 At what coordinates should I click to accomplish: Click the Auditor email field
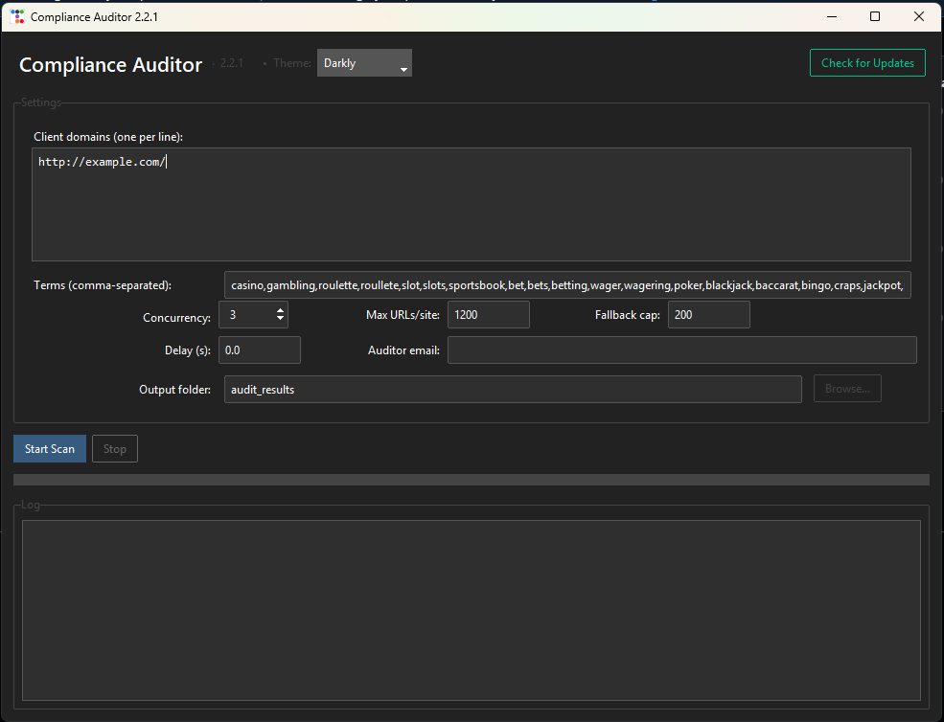681,350
